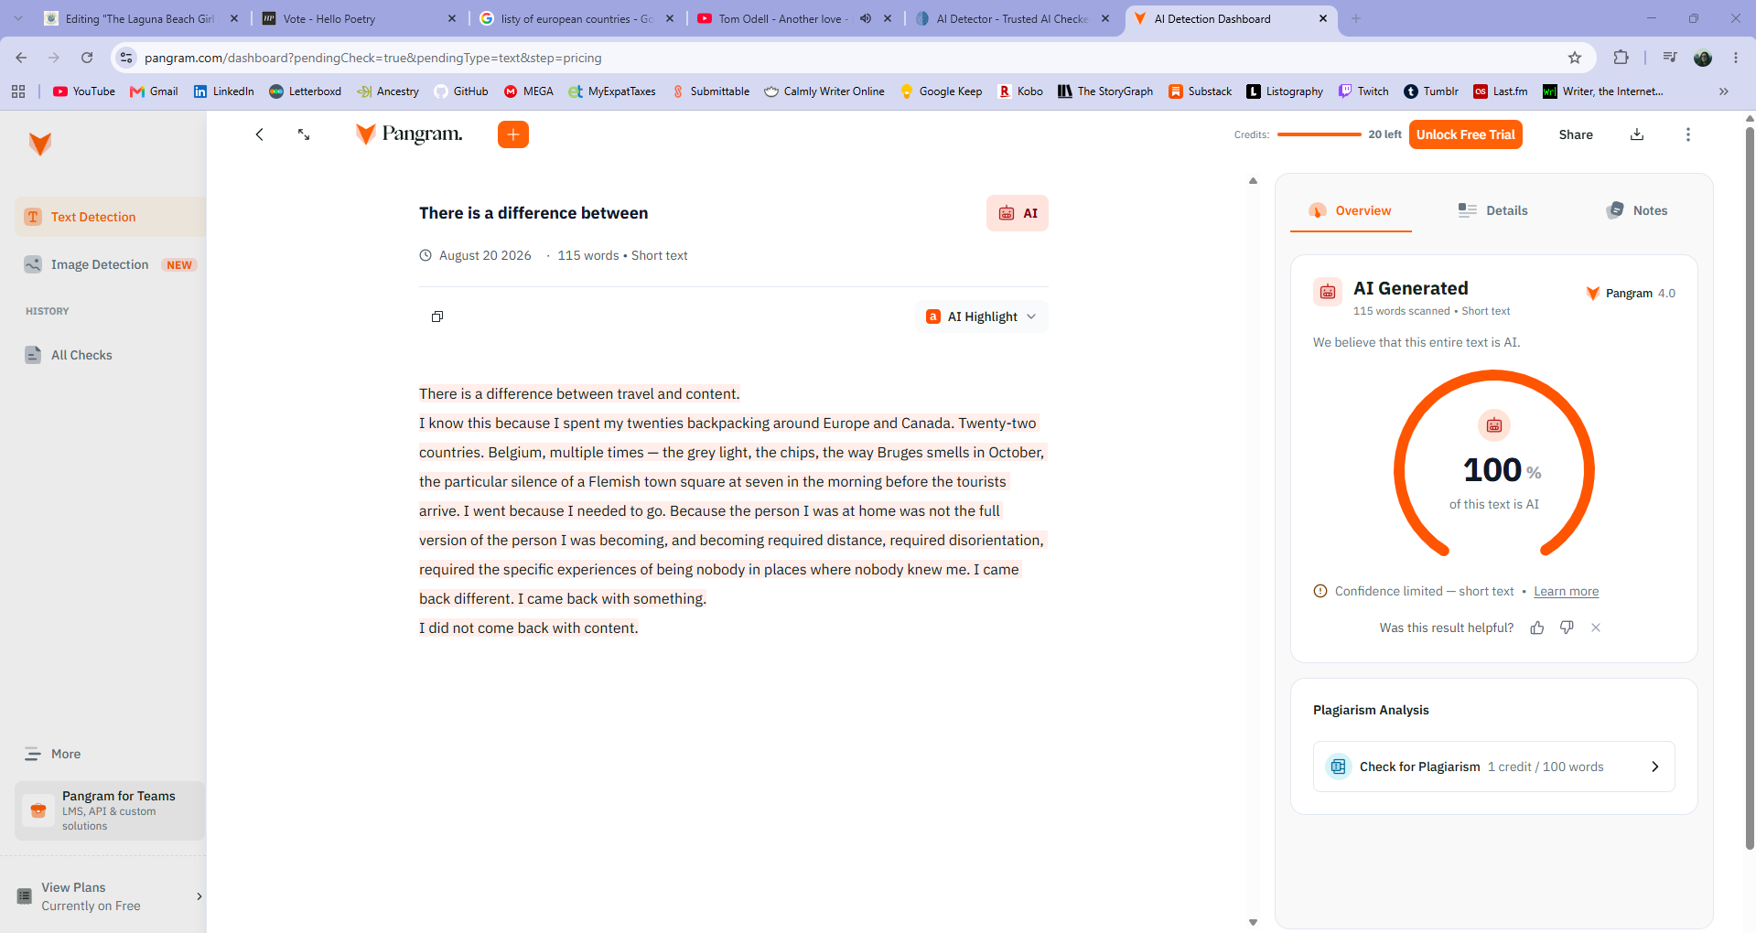Click the document scroll down arrow
1756x933 pixels.
pos(1254,922)
